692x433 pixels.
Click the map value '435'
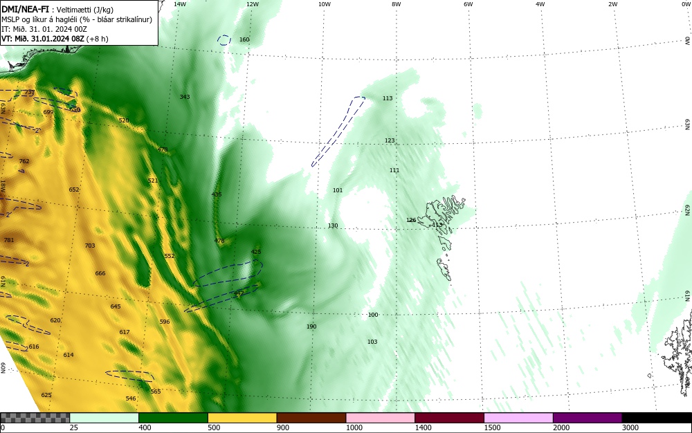coord(217,194)
